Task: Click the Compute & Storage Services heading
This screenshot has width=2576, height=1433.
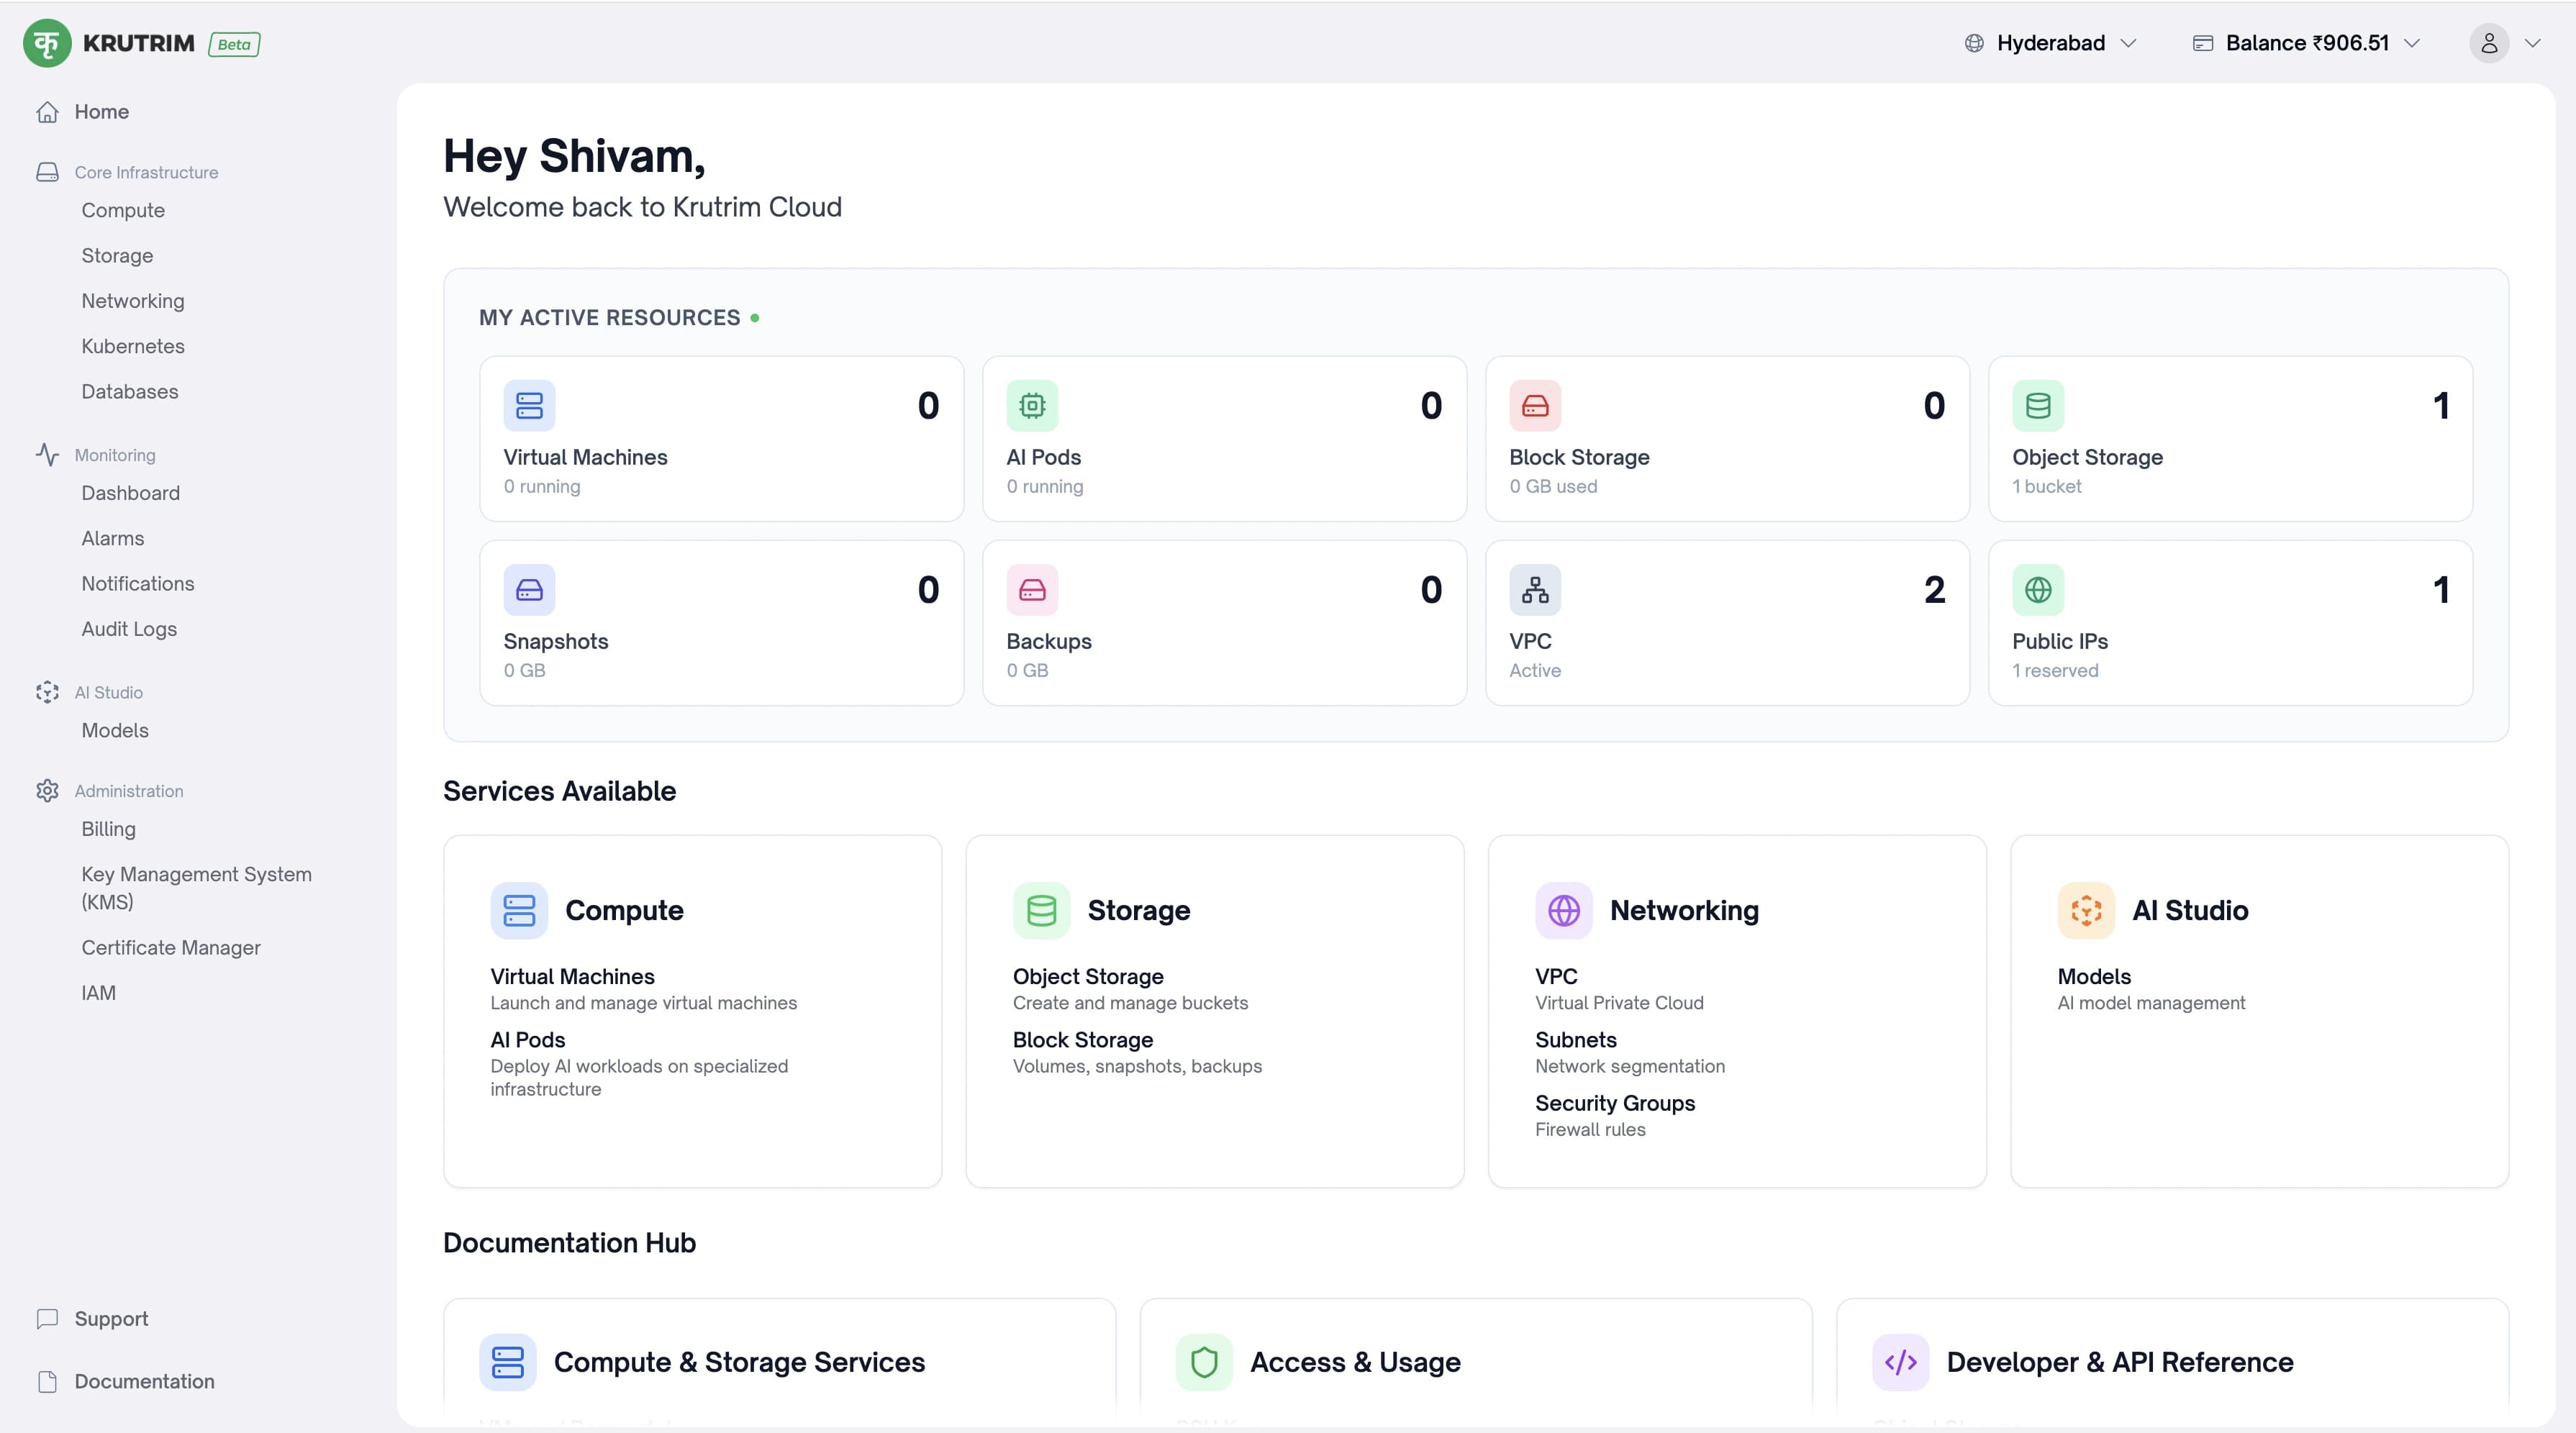Action: (739, 1362)
